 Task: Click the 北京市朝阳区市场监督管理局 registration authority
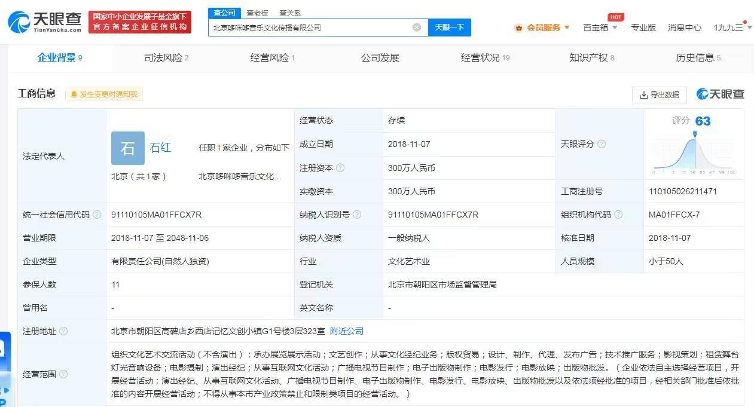pyautogui.click(x=442, y=284)
